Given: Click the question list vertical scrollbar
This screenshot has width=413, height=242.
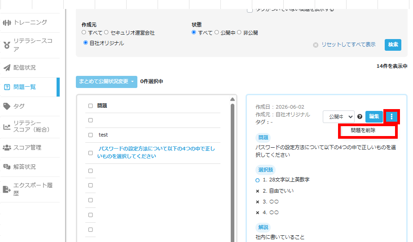Looking at the screenshot, I should tap(233, 172).
